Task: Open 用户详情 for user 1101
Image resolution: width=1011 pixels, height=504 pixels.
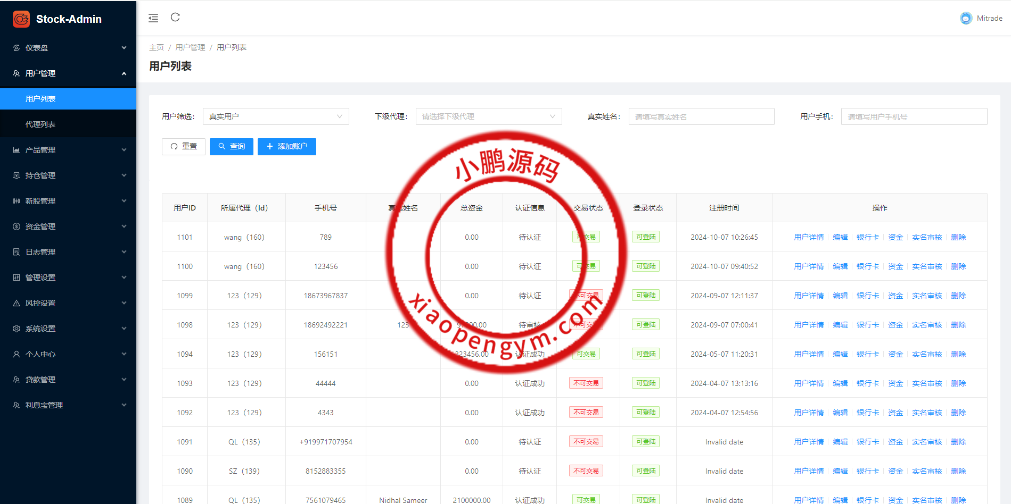Action: click(x=808, y=237)
